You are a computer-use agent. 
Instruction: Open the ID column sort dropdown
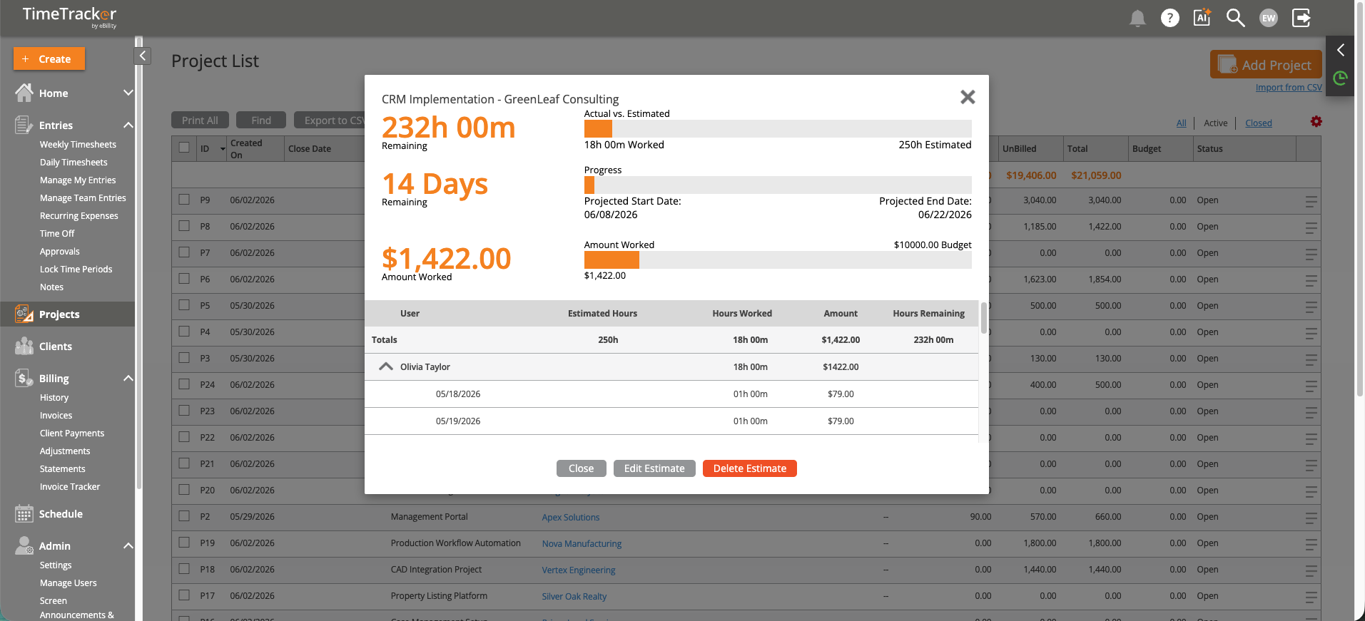[223, 149]
